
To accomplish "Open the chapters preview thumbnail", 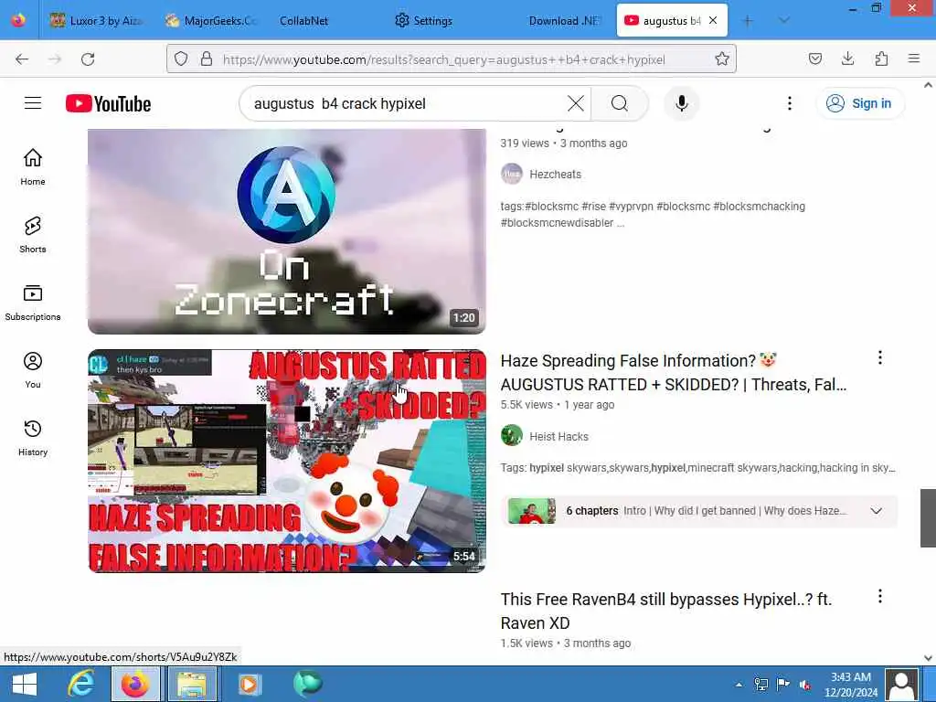I will coord(531,511).
